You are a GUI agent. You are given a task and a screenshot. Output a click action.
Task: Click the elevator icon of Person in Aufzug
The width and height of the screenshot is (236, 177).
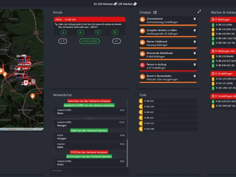(142, 65)
